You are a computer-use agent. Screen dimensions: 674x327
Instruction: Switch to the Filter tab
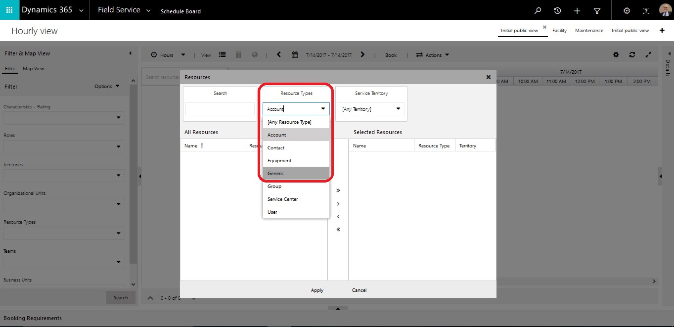coord(10,69)
